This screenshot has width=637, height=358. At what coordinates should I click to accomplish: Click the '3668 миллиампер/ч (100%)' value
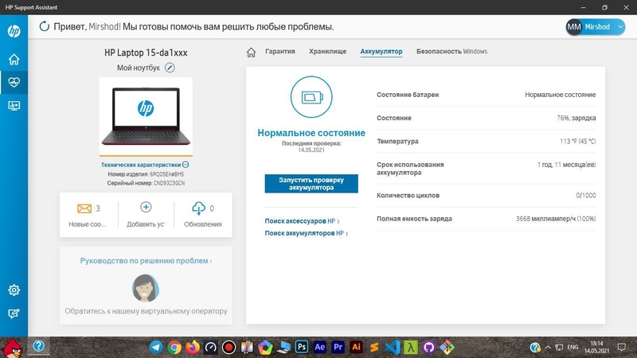click(x=556, y=219)
